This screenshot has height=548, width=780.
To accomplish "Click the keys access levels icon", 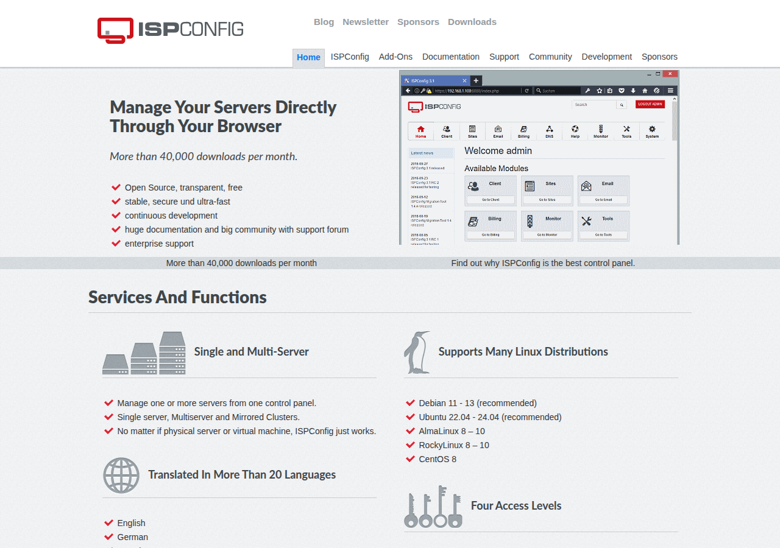I will coord(433,507).
